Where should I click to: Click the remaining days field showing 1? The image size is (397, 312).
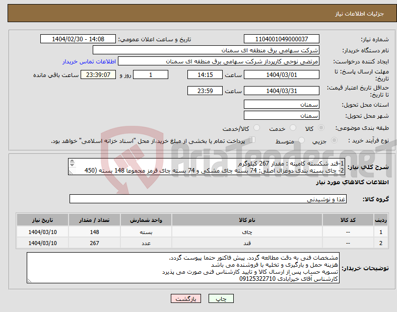point(151,75)
